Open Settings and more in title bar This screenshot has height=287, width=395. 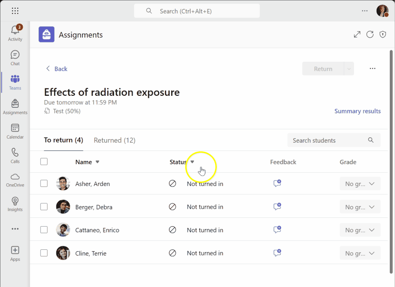click(364, 11)
